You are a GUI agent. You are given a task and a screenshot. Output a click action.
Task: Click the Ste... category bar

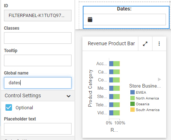(114, 97)
